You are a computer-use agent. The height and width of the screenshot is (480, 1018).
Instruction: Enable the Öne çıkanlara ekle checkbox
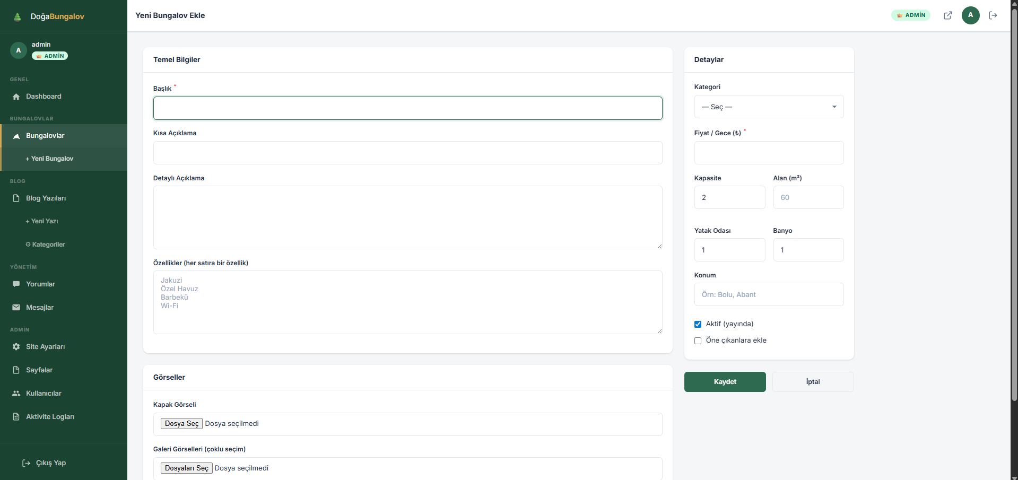coord(698,341)
